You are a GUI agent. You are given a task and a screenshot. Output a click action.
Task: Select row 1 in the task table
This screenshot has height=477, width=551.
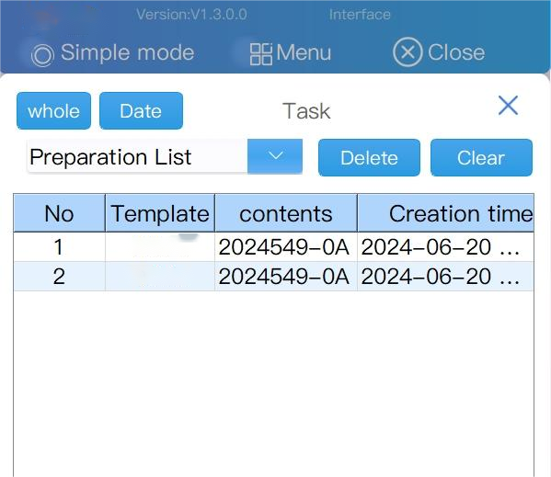[274, 247]
